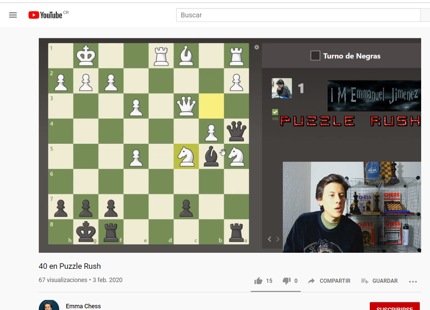Click the previous move left arrow
This screenshot has width=430, height=310.
point(269,239)
